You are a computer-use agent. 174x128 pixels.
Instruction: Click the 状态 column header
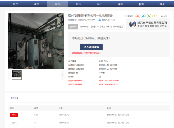pyautogui.click(x=12, y=108)
